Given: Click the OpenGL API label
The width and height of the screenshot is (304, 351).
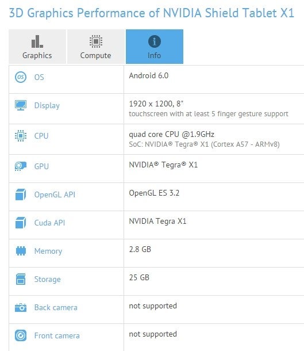Looking at the screenshot, I should [x=55, y=194].
